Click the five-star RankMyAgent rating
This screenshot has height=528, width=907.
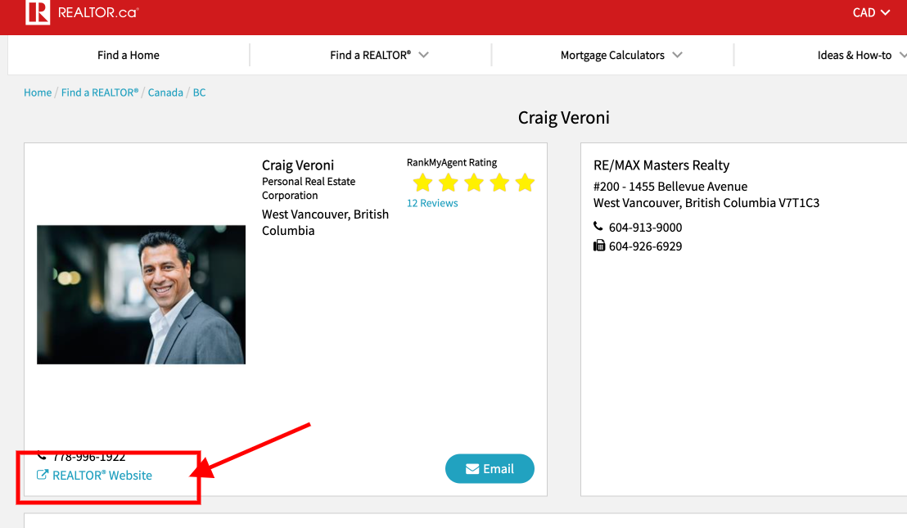pos(474,183)
